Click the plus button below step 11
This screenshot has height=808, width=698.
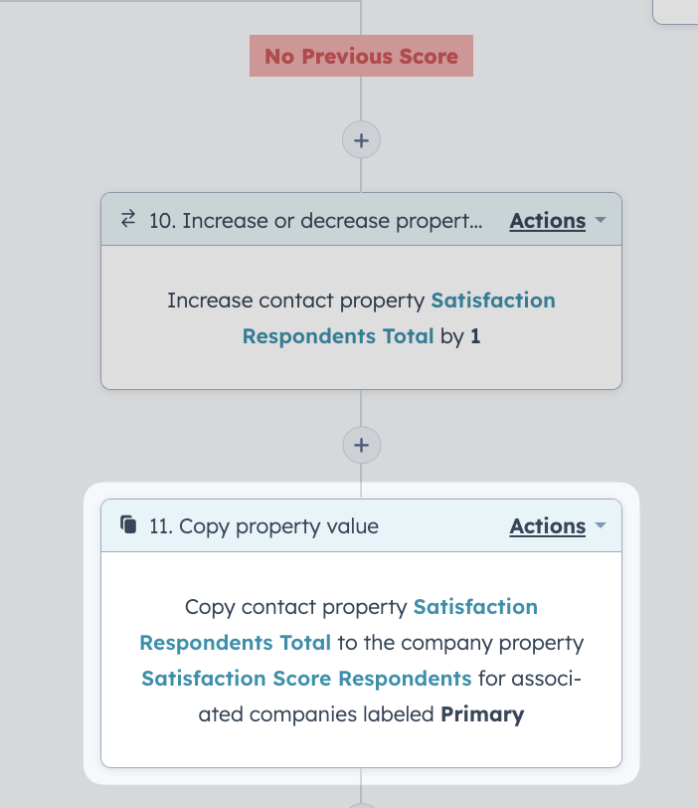pos(361,805)
